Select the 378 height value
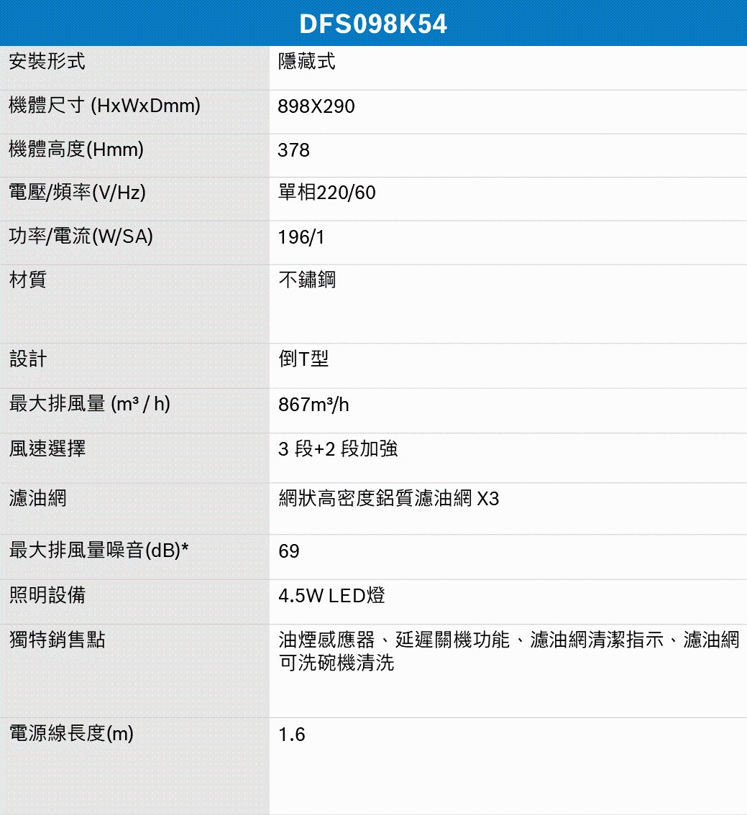The width and height of the screenshot is (747, 815). click(x=294, y=150)
